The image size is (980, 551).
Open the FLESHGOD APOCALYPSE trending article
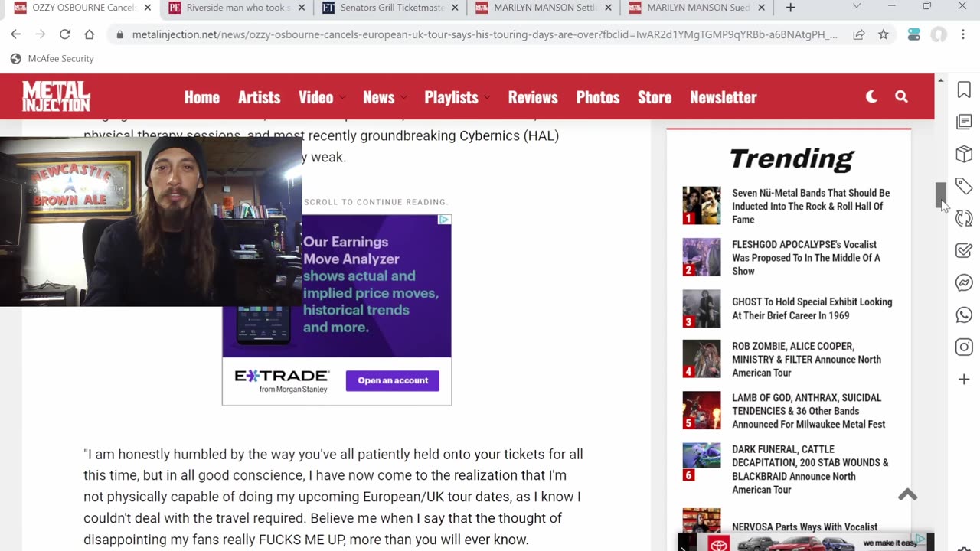[x=806, y=258]
